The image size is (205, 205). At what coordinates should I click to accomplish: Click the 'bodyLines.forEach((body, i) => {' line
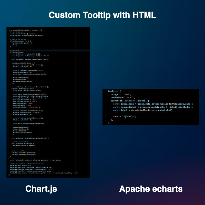coord(23,89)
